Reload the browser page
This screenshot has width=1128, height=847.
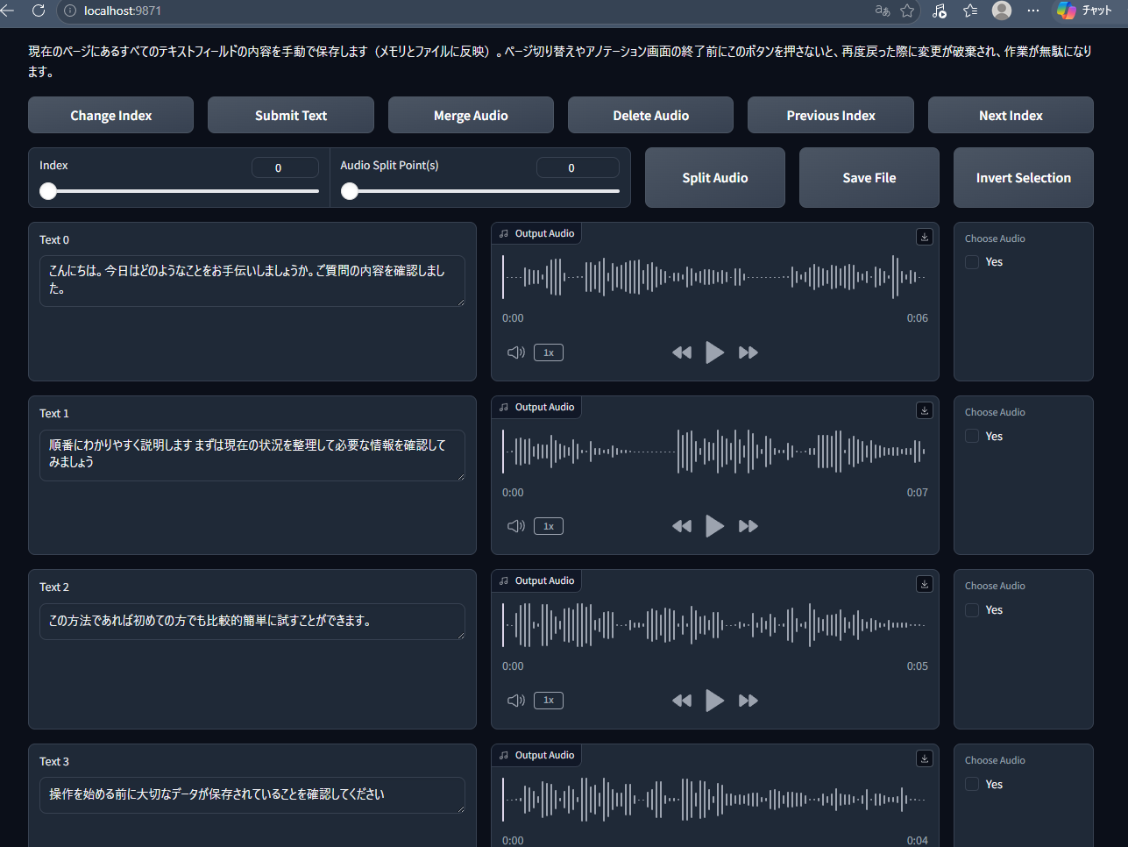[x=39, y=11]
